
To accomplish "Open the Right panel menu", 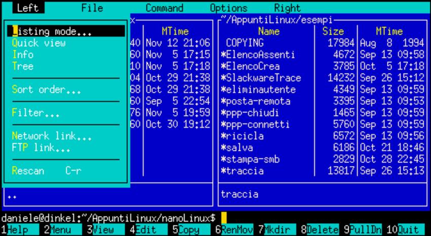I will point(287,8).
